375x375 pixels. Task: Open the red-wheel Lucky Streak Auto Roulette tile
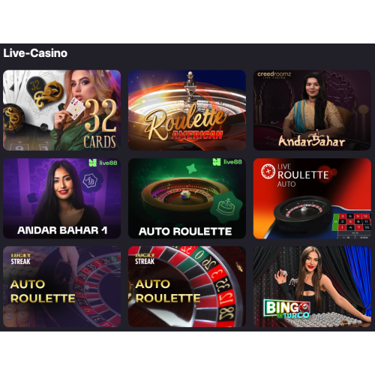tap(187, 286)
